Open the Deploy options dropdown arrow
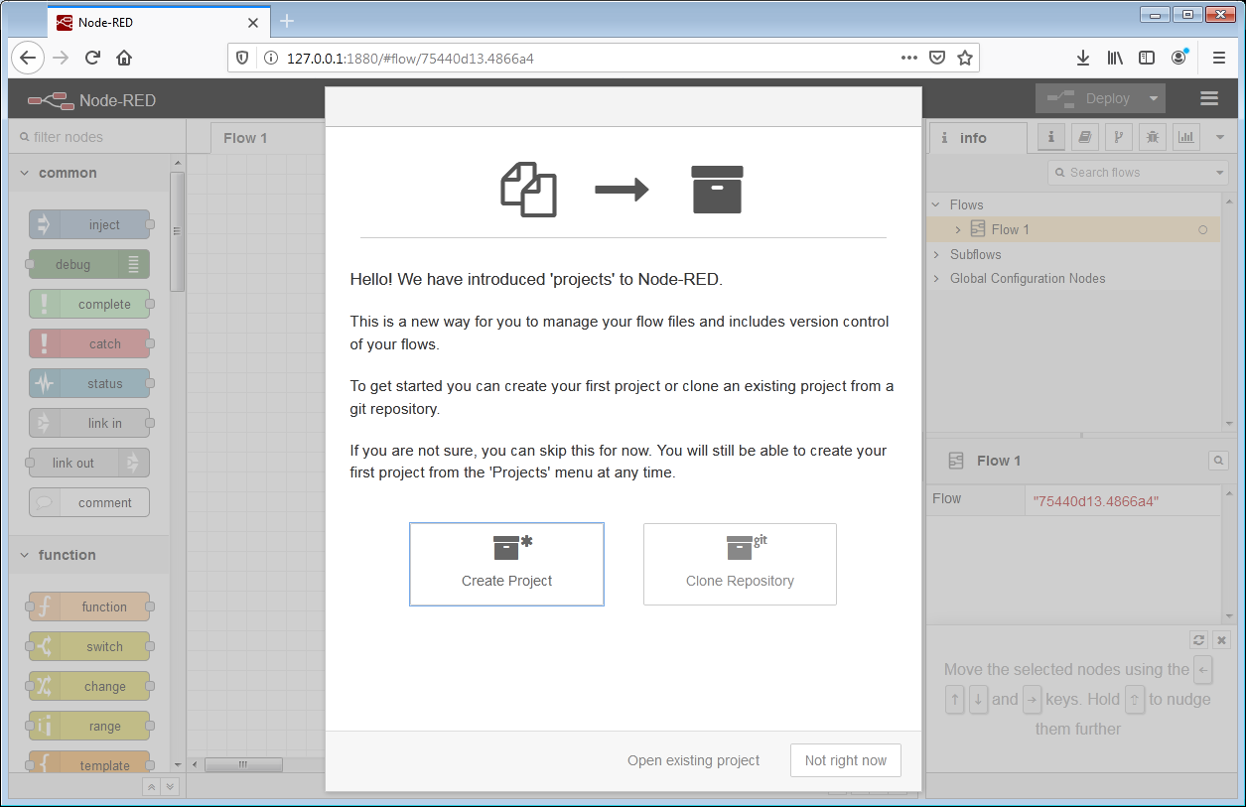 (x=1154, y=98)
